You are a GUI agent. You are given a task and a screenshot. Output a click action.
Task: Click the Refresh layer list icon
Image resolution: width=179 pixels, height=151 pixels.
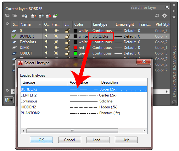(x=157, y=16)
